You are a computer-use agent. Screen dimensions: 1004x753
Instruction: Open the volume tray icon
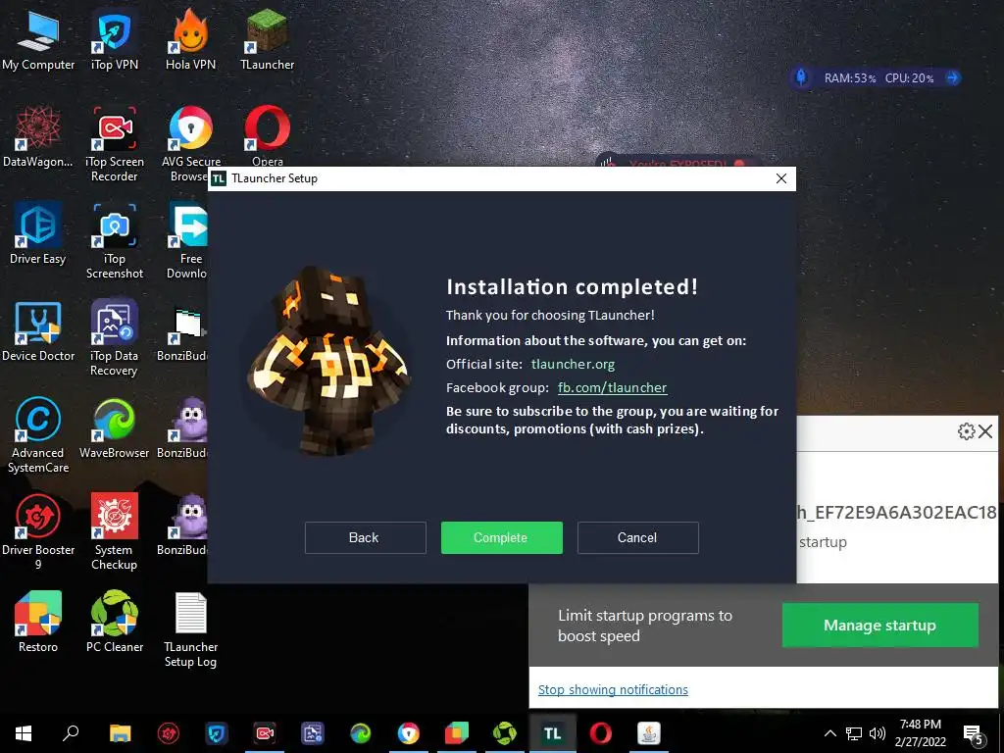(878, 733)
